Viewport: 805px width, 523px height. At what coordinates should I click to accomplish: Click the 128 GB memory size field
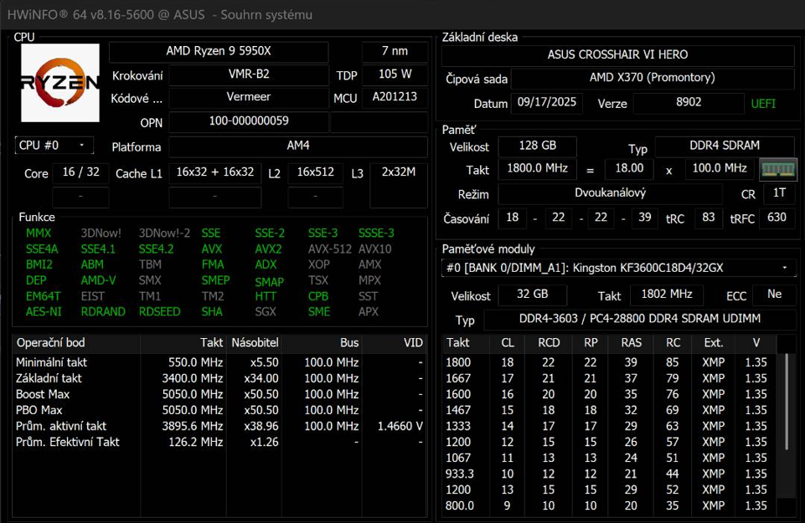537,146
